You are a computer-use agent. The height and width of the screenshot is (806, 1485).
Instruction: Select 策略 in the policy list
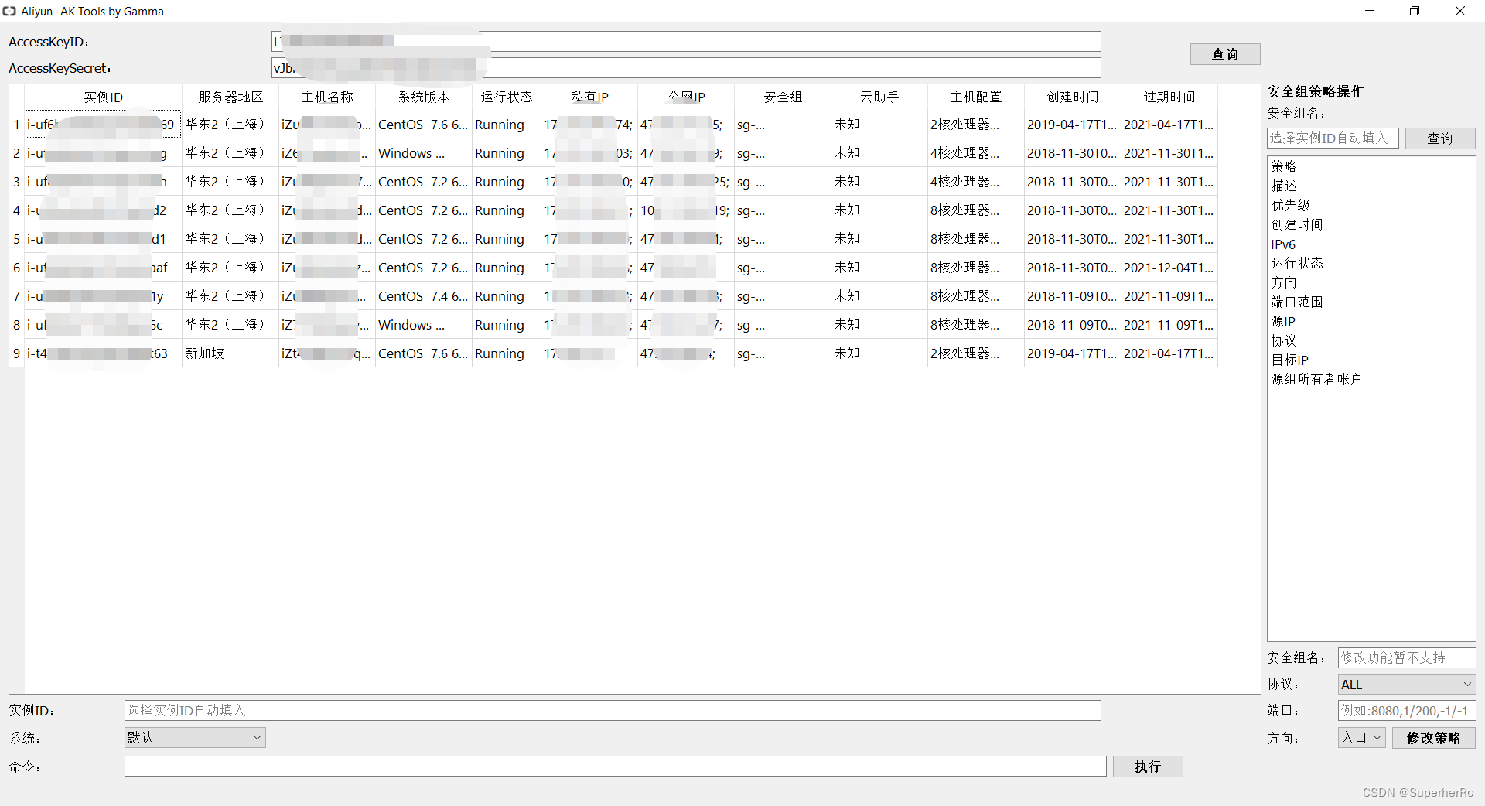1284,166
